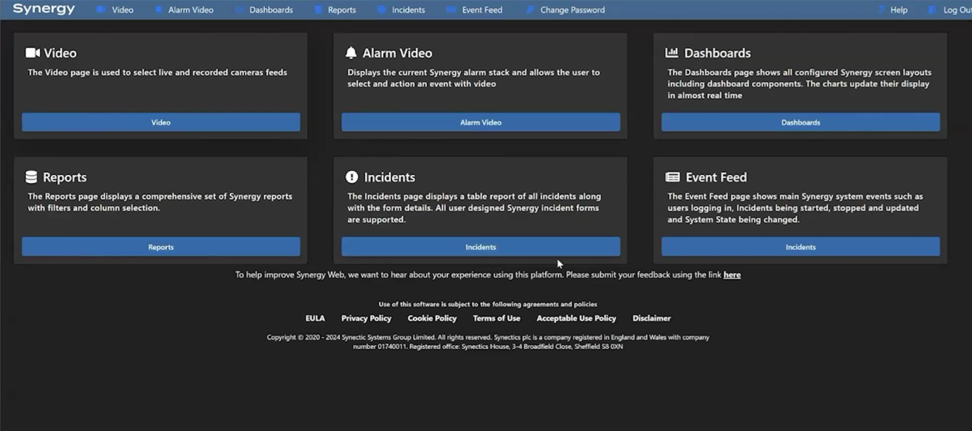Click the description "Displays the current Synergy alarm stack"

pos(473,78)
